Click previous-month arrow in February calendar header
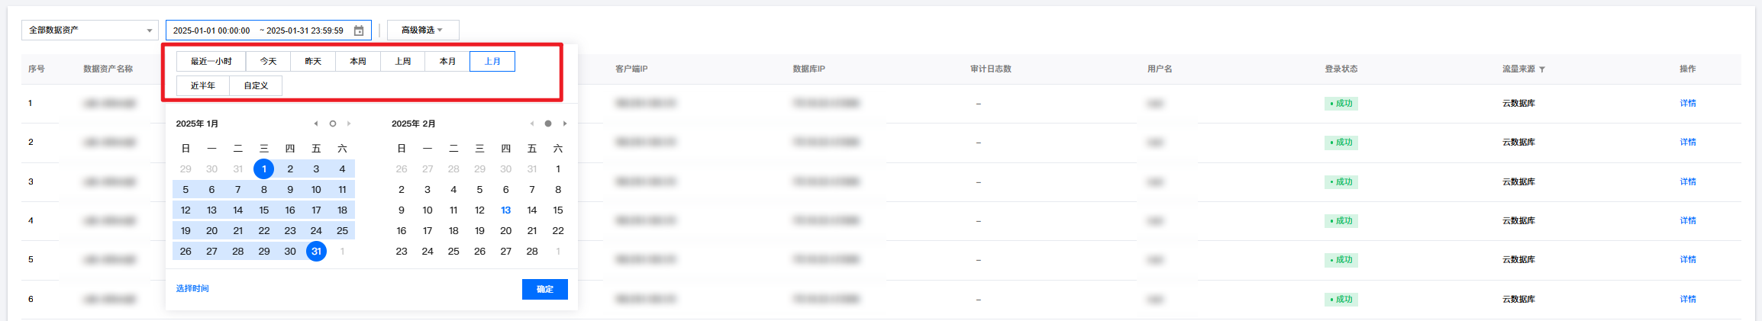The width and height of the screenshot is (1762, 321). (x=532, y=124)
